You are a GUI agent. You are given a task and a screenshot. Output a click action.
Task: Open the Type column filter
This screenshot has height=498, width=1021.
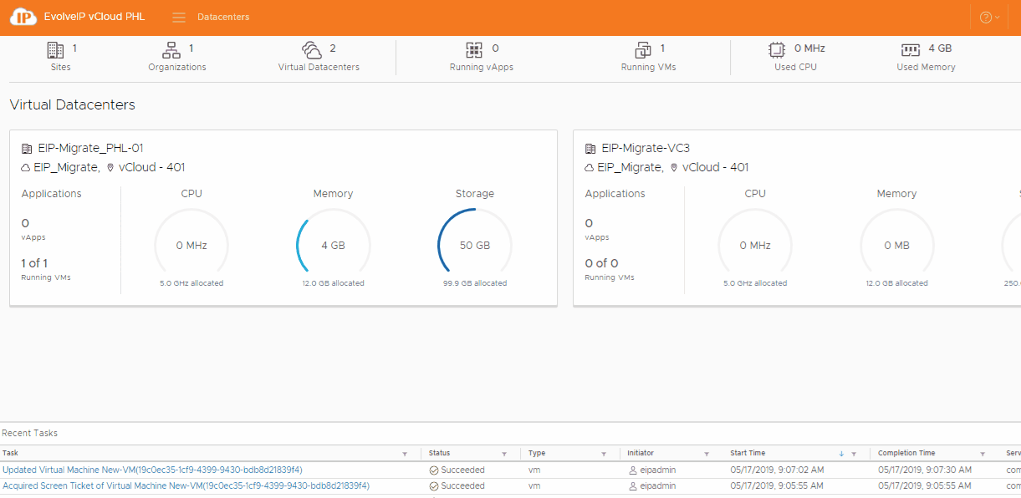pyautogui.click(x=604, y=454)
